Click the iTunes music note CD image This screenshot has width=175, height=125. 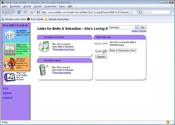(44, 46)
